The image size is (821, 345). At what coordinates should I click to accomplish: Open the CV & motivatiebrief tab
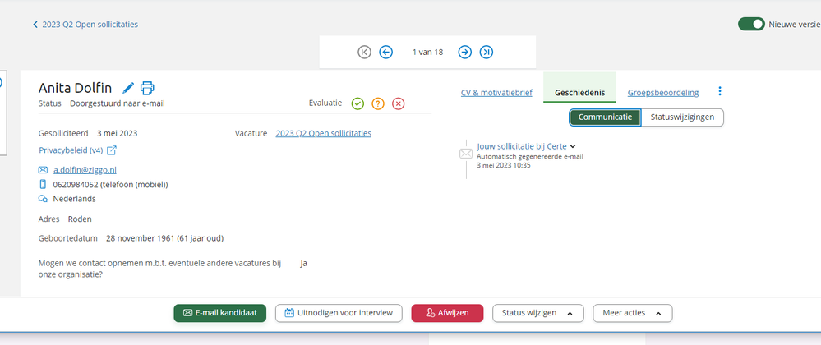coord(496,93)
